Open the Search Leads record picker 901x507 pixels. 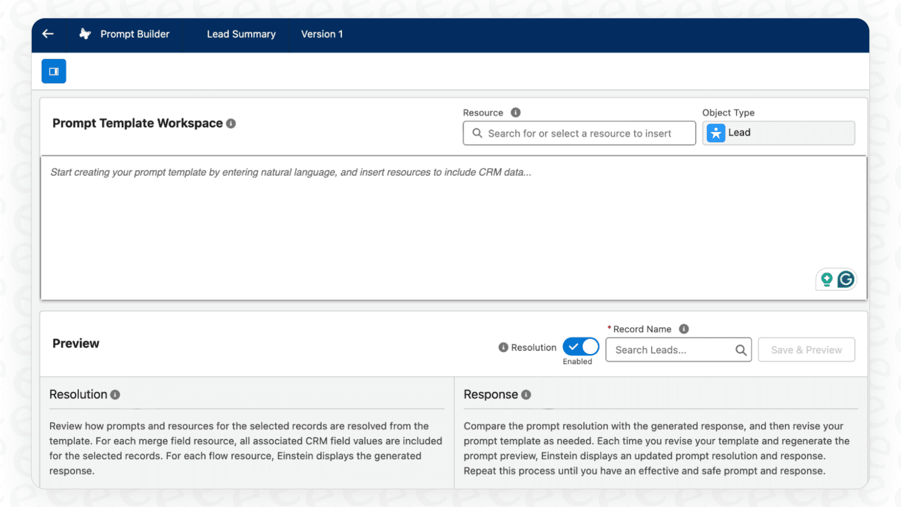point(670,350)
